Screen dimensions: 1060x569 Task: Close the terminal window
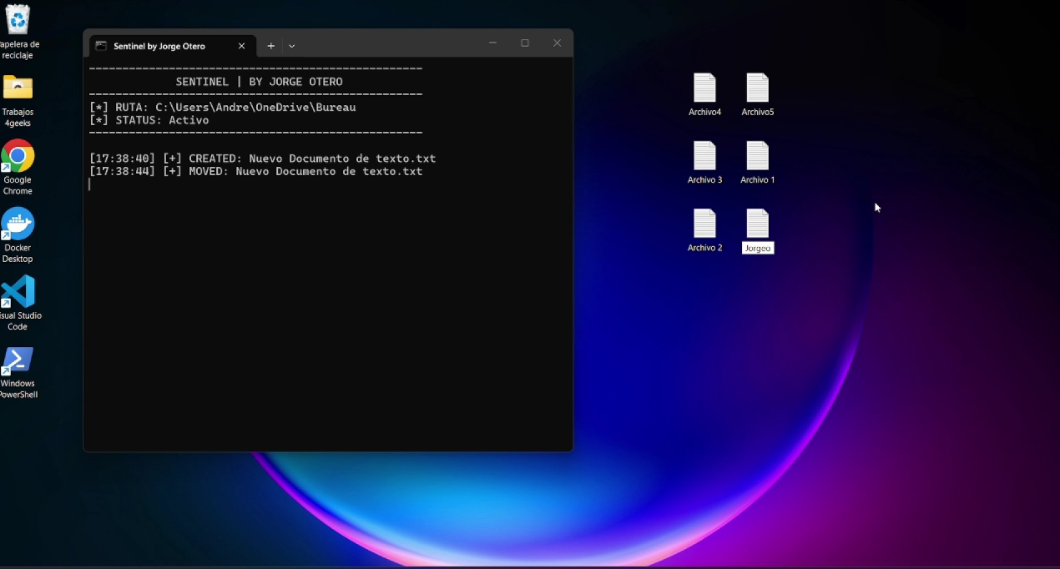[557, 43]
